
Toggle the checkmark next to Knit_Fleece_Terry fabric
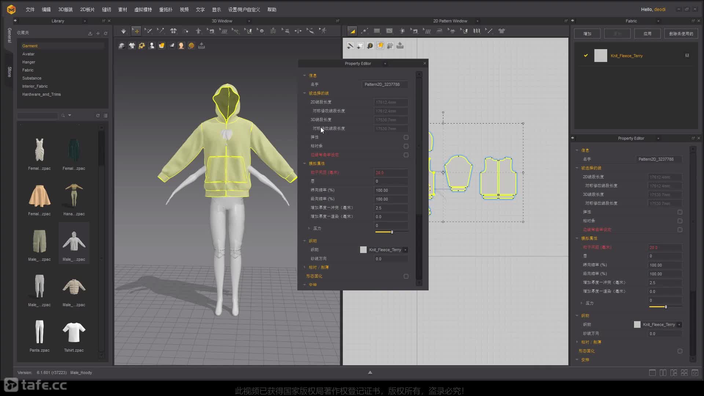[x=586, y=55]
